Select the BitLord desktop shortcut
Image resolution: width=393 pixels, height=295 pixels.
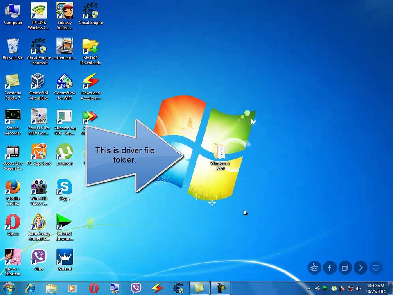click(65, 260)
